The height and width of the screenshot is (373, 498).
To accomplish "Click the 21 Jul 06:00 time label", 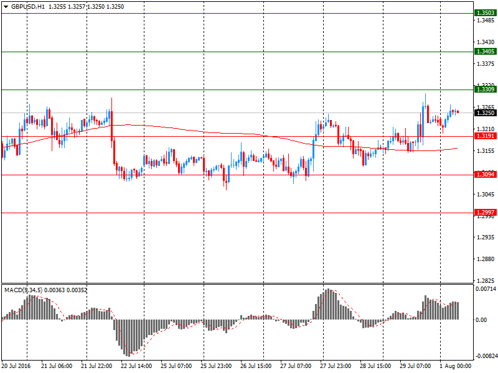I will [x=57, y=366].
